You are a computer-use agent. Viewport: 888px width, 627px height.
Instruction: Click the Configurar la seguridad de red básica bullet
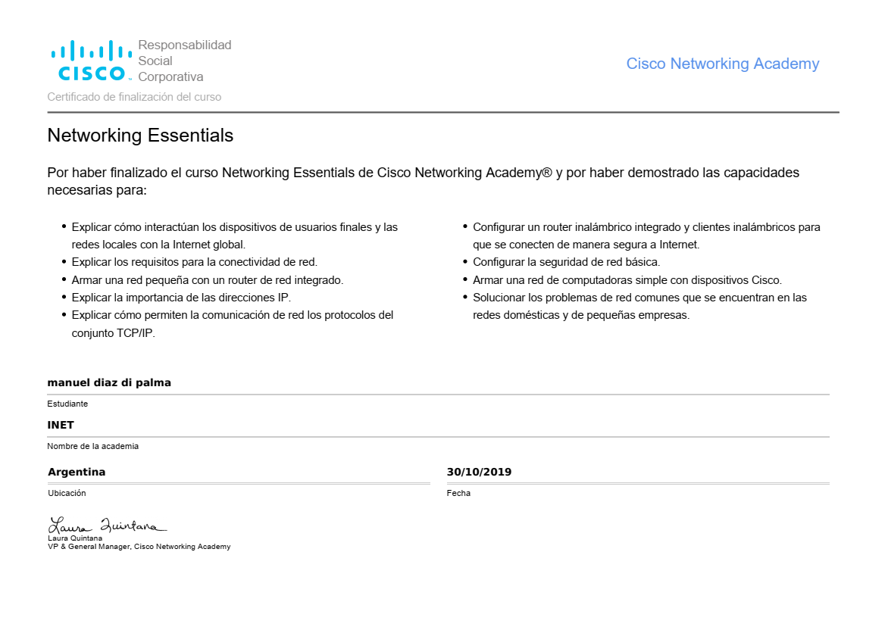[x=566, y=262]
